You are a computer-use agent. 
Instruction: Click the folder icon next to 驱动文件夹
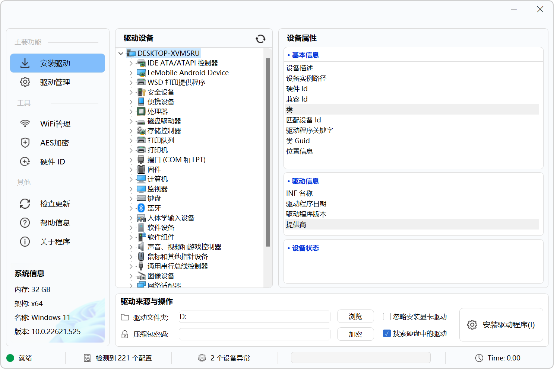(x=125, y=317)
